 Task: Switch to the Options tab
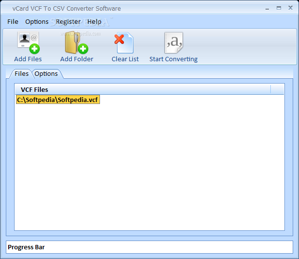(46, 74)
